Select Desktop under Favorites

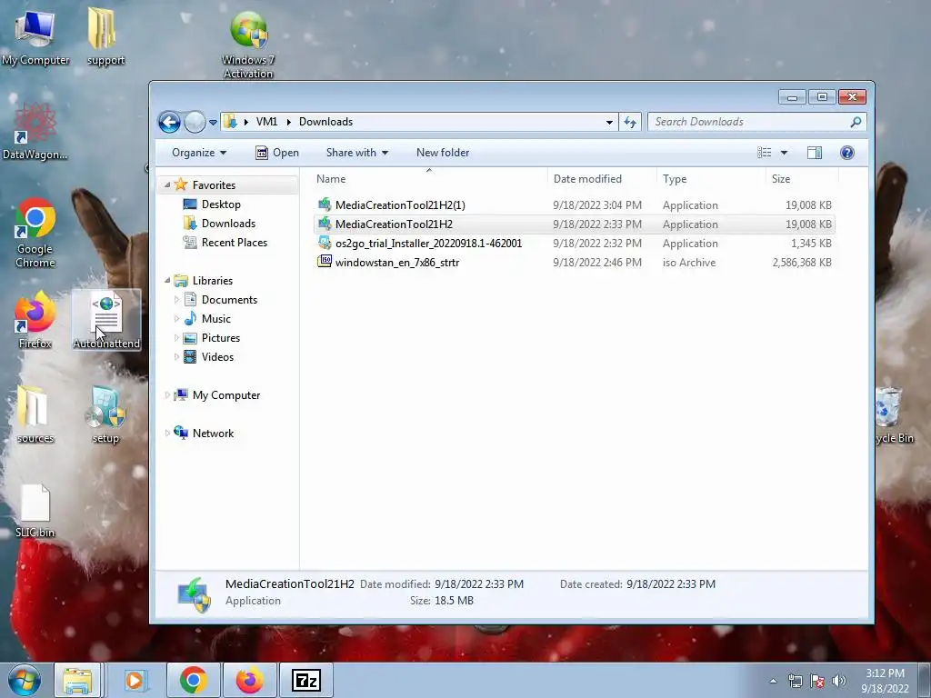tap(221, 204)
